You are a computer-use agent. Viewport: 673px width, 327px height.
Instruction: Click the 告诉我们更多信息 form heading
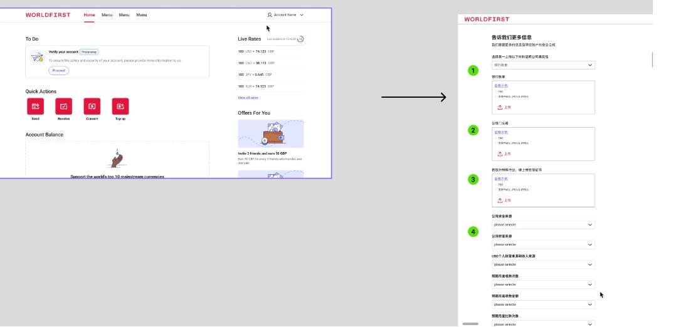tap(512, 38)
